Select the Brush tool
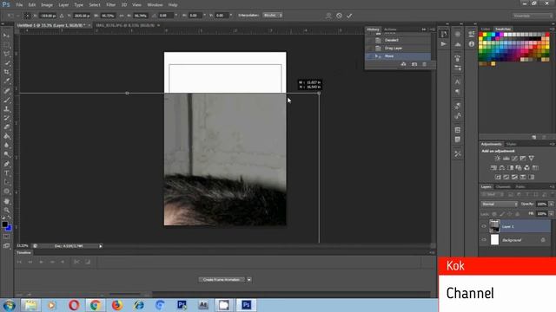This screenshot has height=312, width=556. [6, 100]
